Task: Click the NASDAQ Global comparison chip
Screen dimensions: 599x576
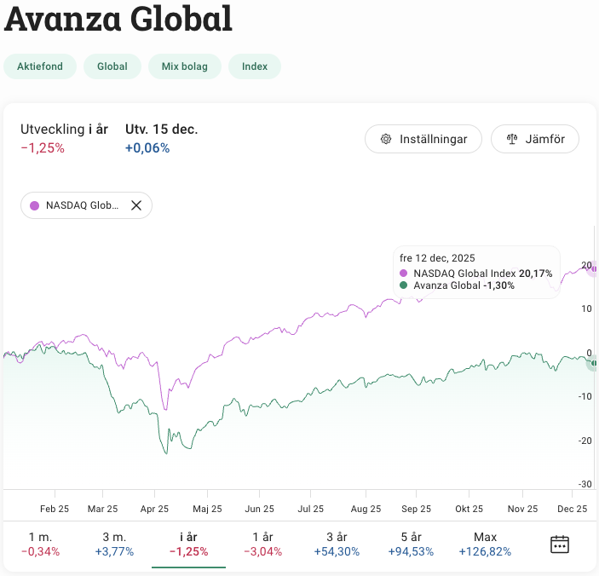Action: [x=82, y=205]
